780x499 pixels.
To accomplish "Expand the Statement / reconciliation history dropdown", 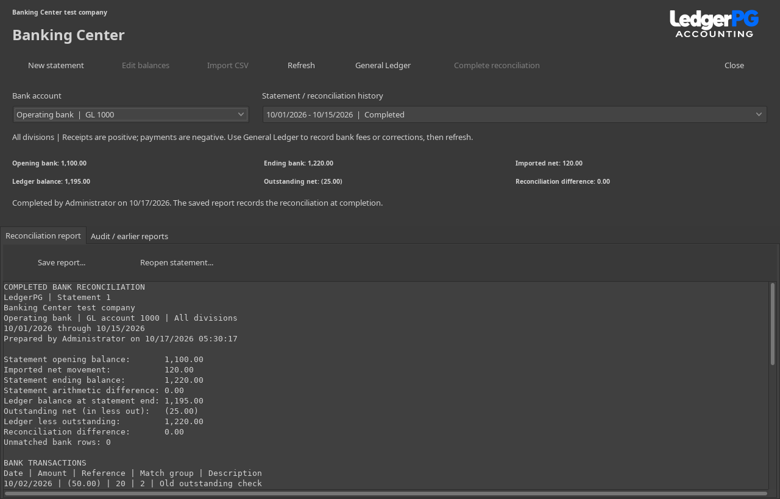I will point(514,114).
